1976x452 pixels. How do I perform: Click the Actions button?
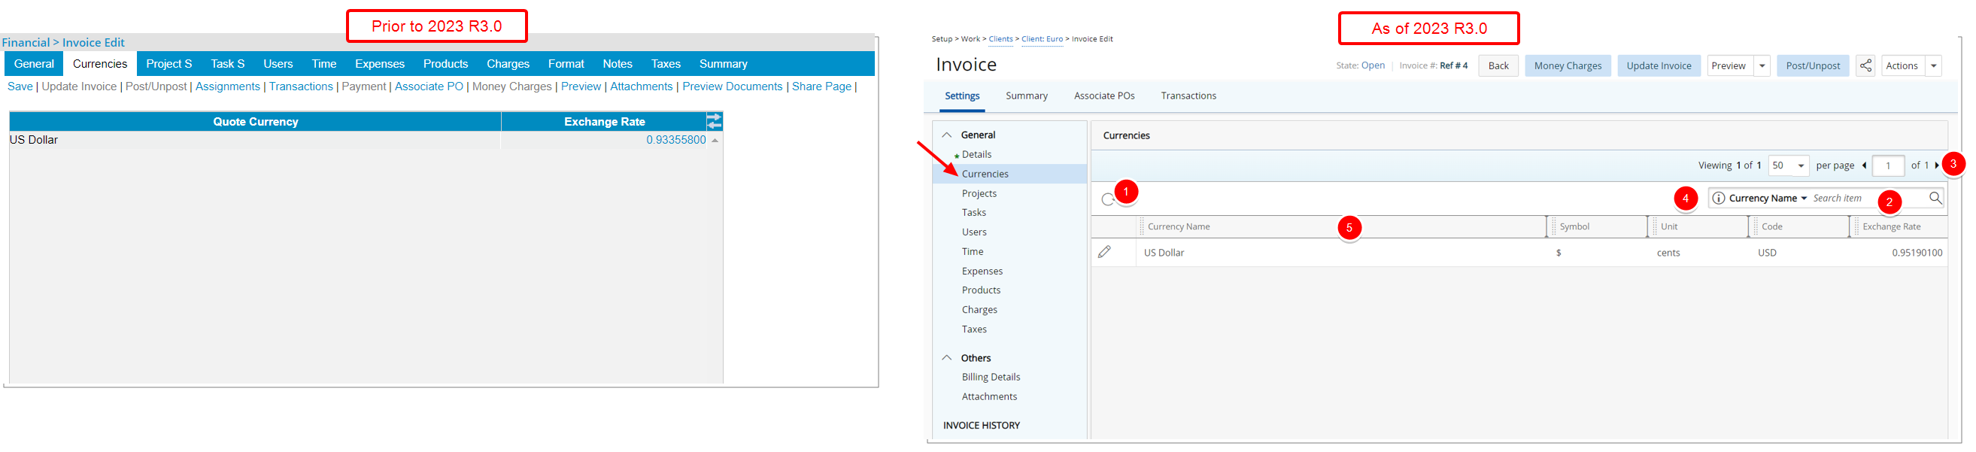point(1902,66)
